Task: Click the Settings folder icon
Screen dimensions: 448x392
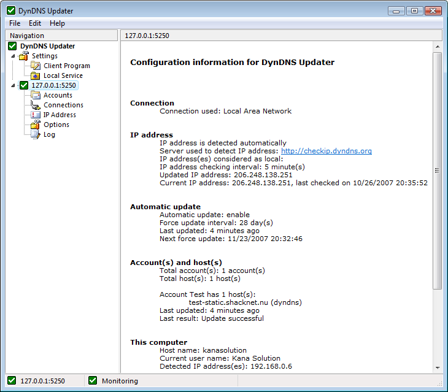Action: coord(24,56)
